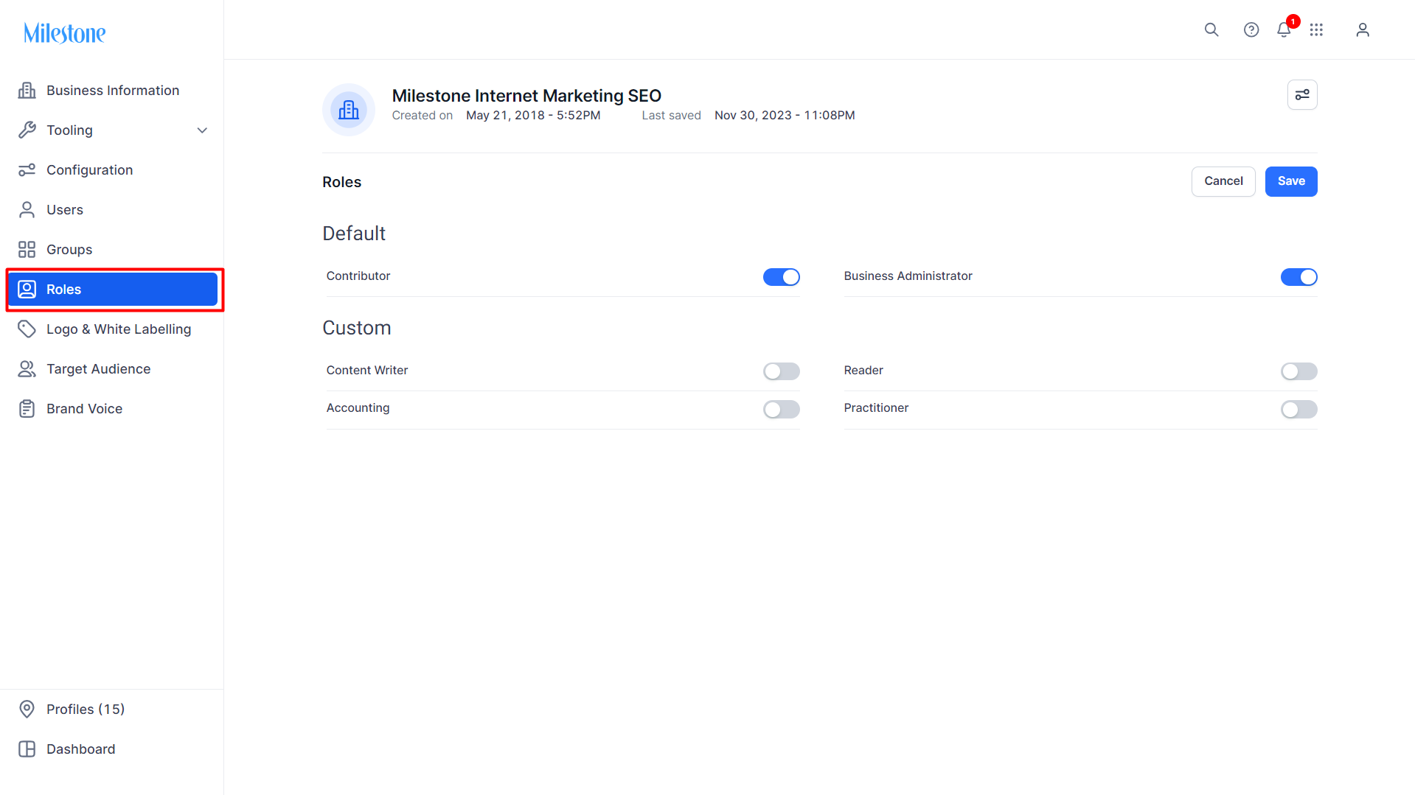Click the last saved date Nov 30, 2023

pos(785,116)
